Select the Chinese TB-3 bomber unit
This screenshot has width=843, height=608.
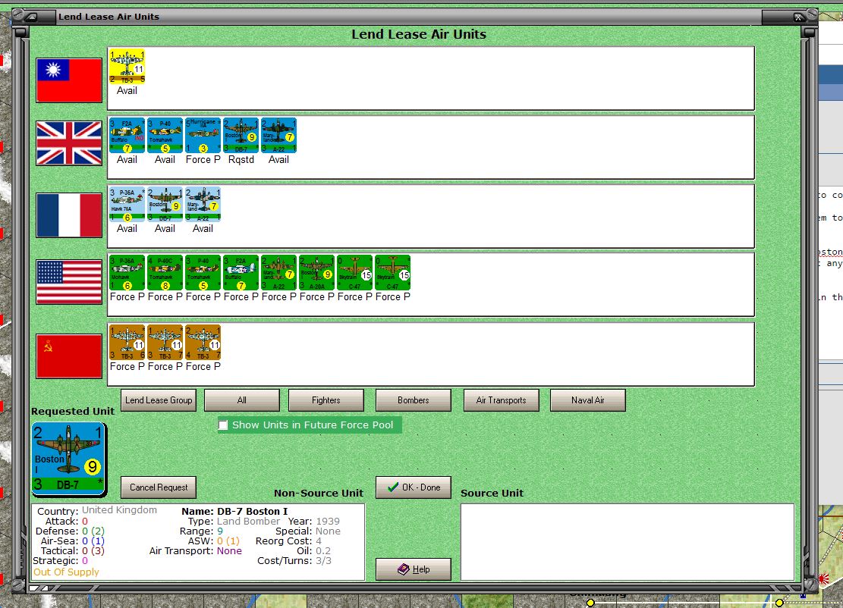[127, 65]
